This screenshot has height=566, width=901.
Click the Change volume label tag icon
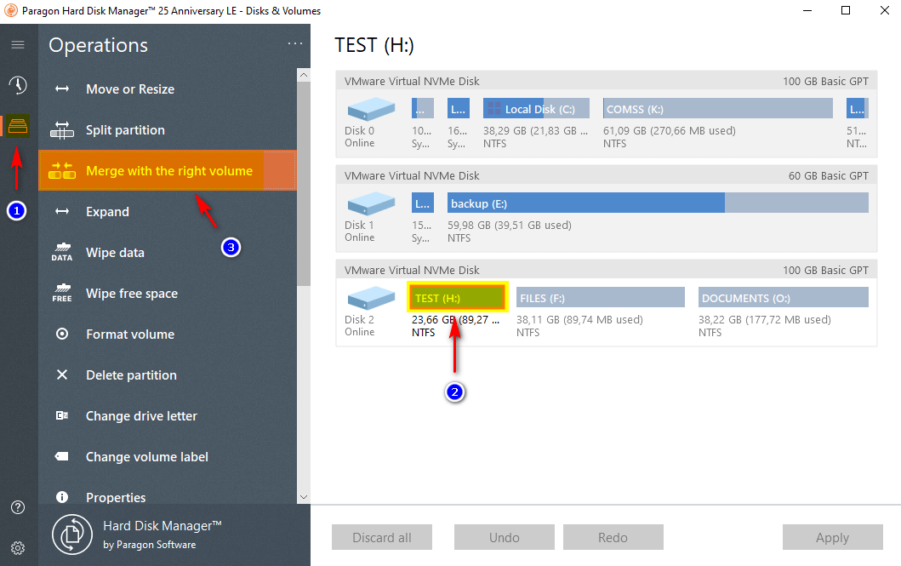(x=62, y=456)
